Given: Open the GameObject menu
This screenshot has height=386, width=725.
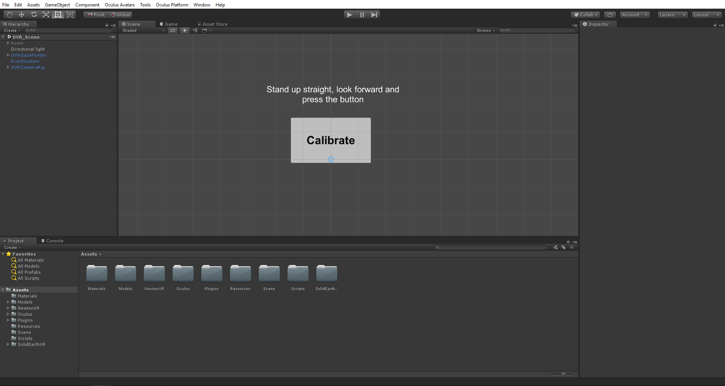Looking at the screenshot, I should pos(57,5).
